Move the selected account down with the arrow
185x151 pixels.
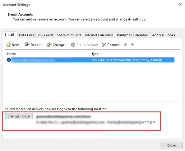tap(133, 45)
